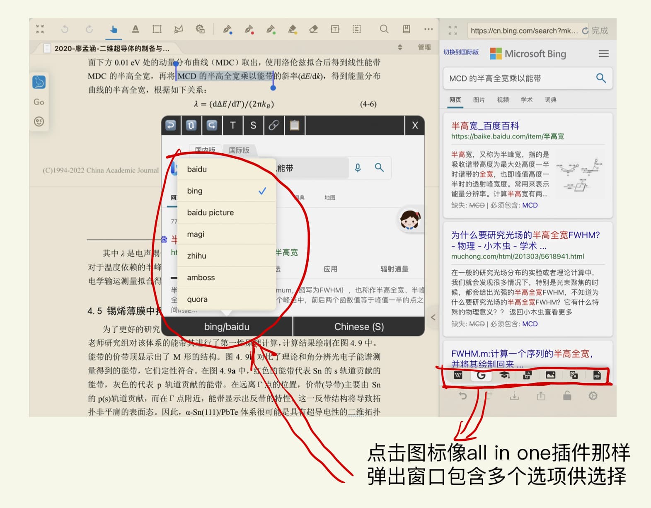This screenshot has height=508, width=651.
Task: Choose baidu from the engine list
Action: (x=226, y=169)
